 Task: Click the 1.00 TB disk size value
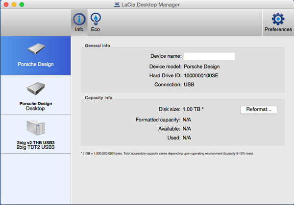193,109
